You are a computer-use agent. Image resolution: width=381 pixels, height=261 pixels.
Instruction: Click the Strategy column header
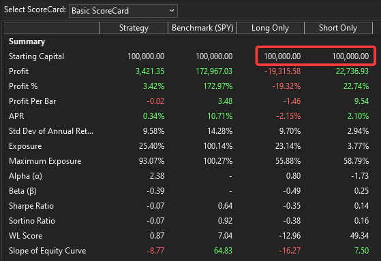[x=134, y=28]
